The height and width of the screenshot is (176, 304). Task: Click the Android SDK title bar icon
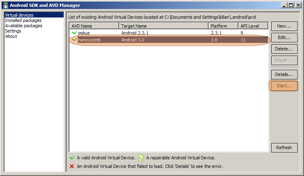click(x=6, y=5)
